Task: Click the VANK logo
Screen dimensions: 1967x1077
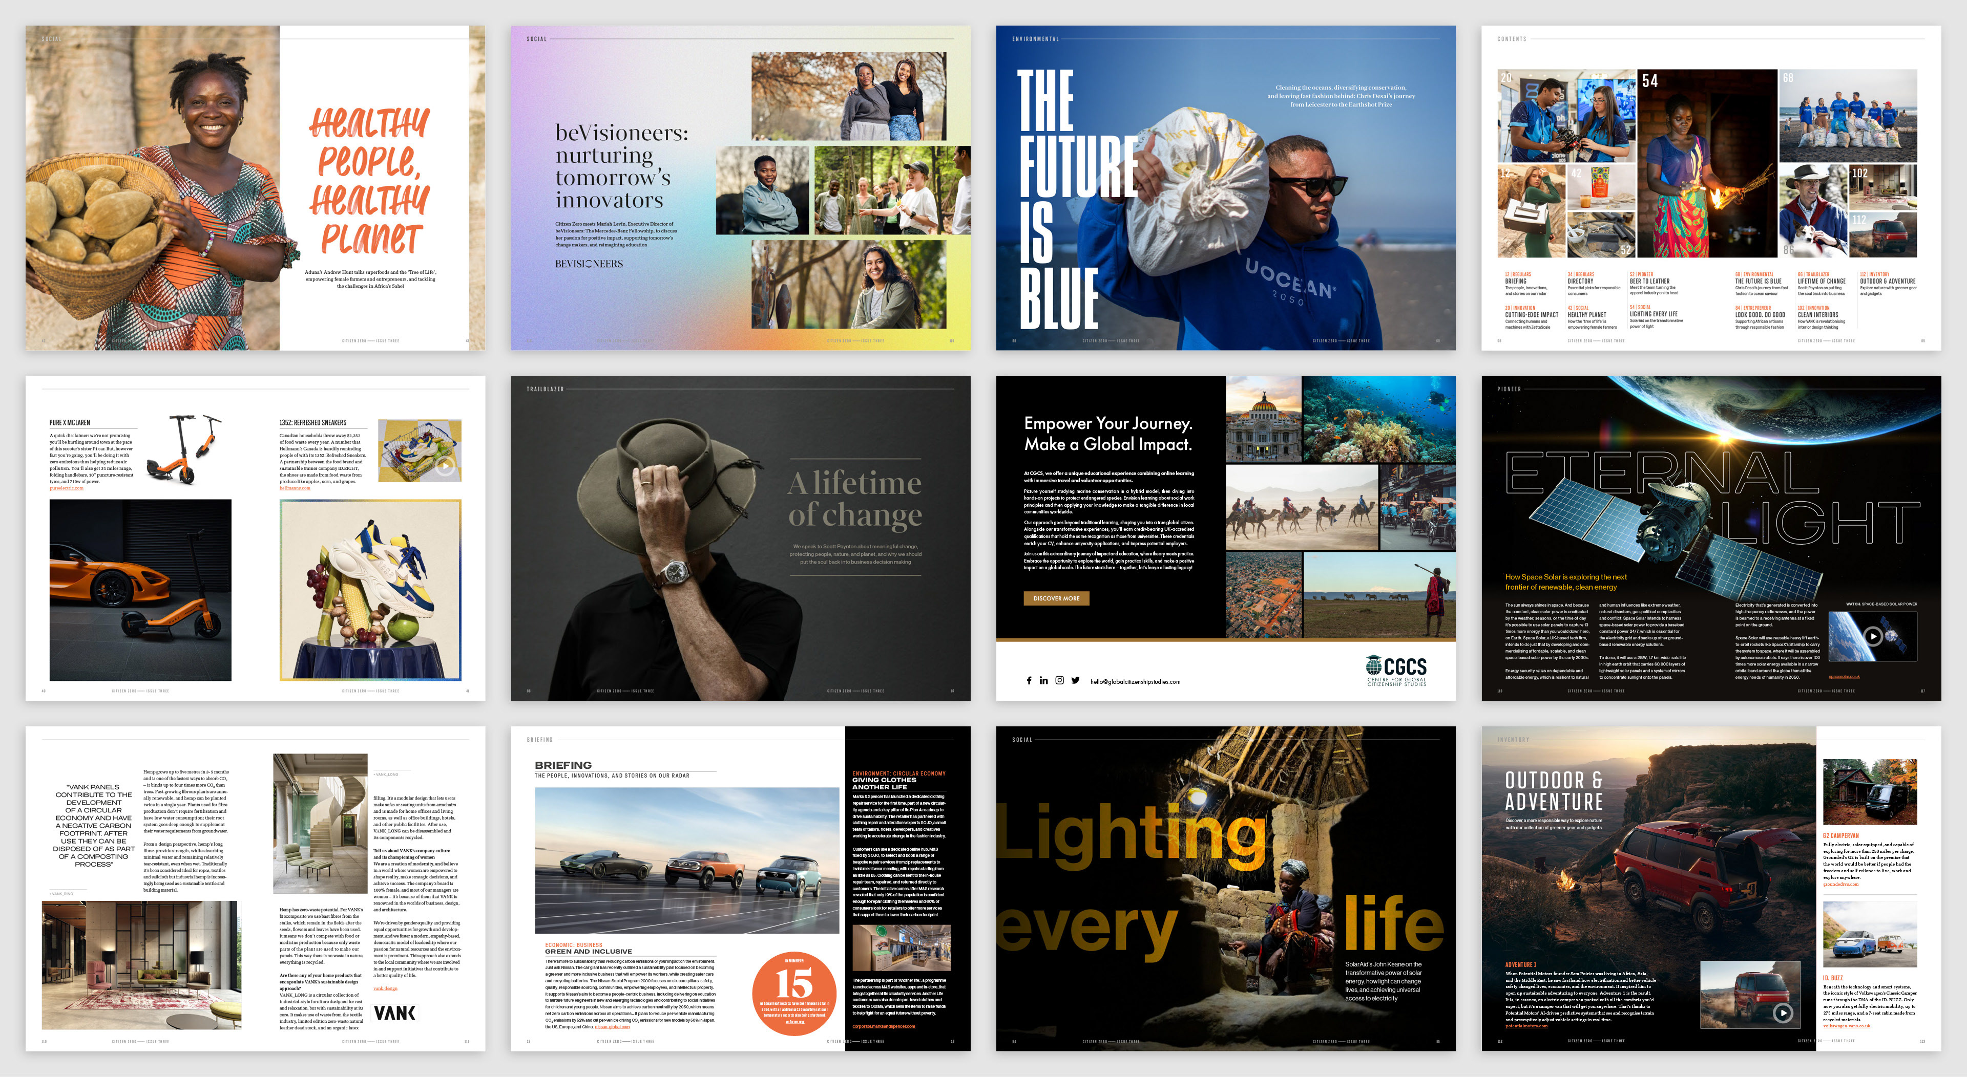Action: [394, 1013]
